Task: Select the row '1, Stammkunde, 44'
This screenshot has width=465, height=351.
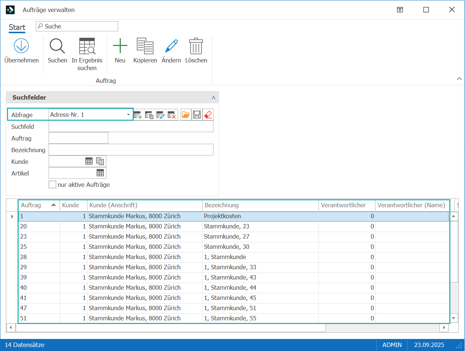Action: (234, 288)
